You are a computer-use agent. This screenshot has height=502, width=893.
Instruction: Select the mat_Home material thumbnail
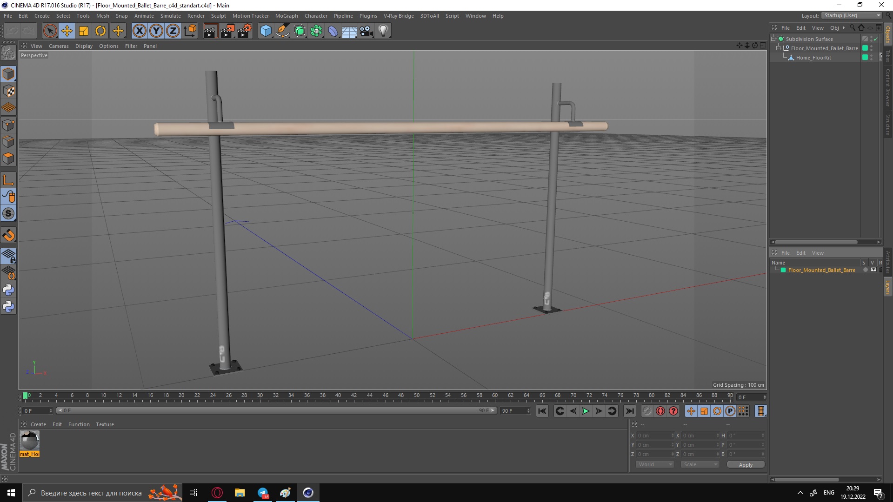[30, 440]
